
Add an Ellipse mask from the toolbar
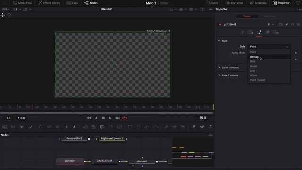138,127
